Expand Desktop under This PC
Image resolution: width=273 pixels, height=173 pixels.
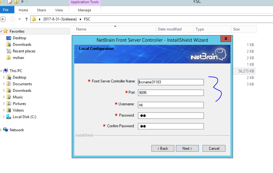(x=4, y=77)
